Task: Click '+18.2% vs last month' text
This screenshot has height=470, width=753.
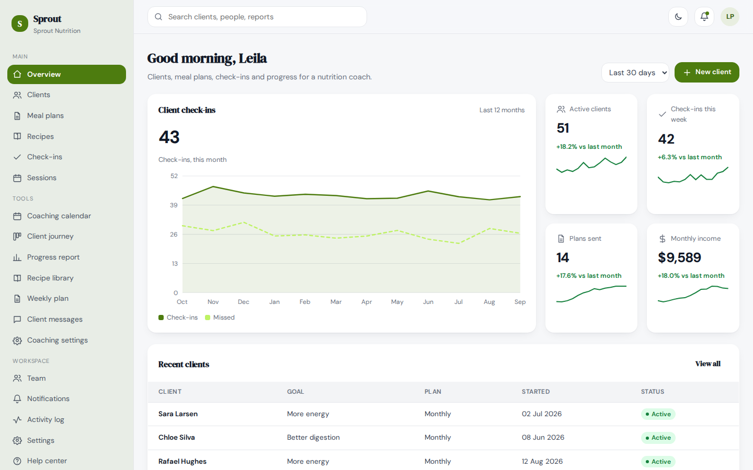Action: [x=589, y=147]
